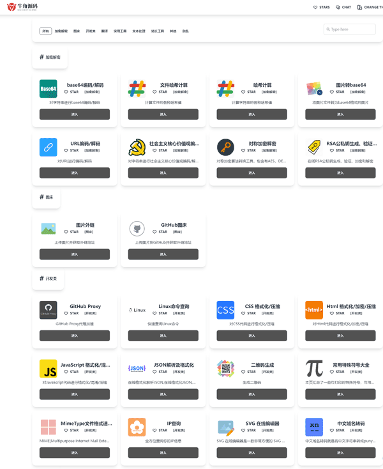This screenshot has height=469, width=383.
Task: Click the 图片转base64 picture icon
Action: [x=314, y=89]
